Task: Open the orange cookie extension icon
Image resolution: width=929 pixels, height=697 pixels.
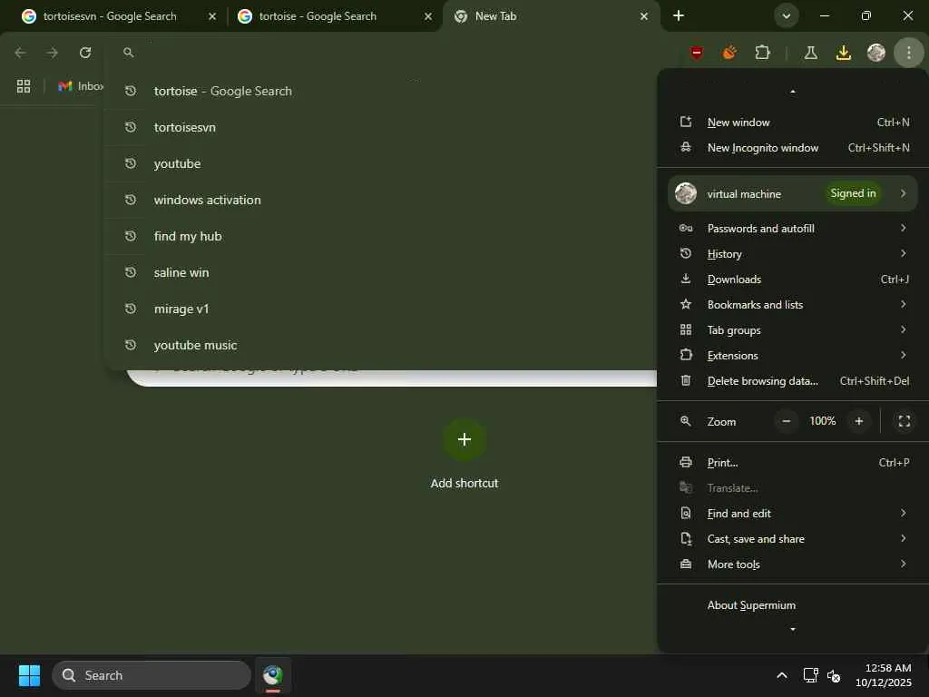Action: 730,53
